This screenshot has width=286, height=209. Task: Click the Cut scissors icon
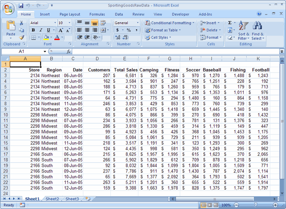point(21,23)
